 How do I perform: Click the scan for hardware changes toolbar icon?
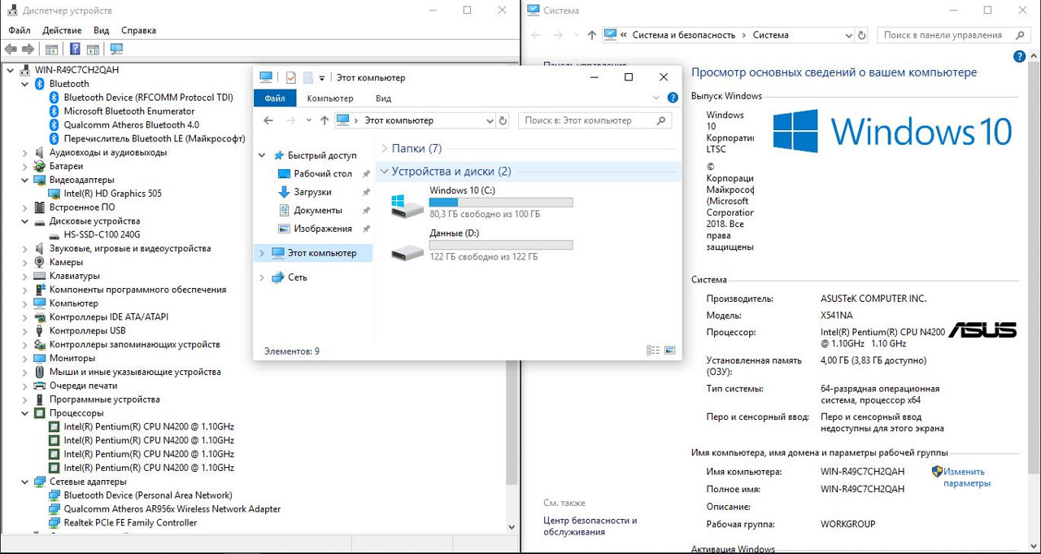pos(116,49)
